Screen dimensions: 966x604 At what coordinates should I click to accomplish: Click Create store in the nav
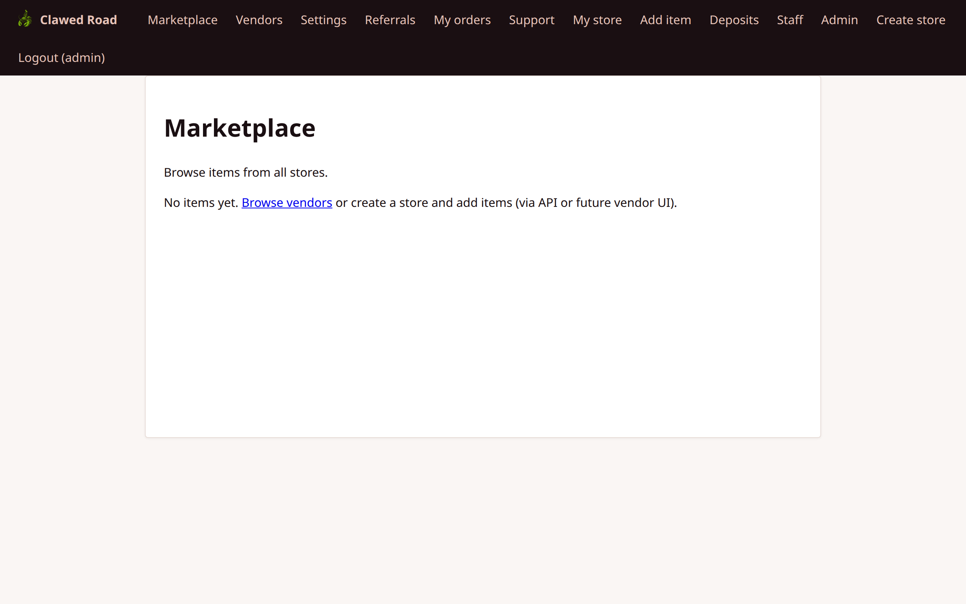(x=911, y=19)
